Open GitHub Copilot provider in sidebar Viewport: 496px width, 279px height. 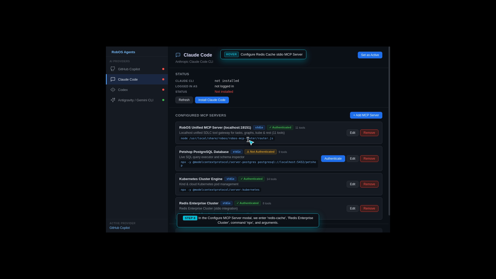[137, 69]
